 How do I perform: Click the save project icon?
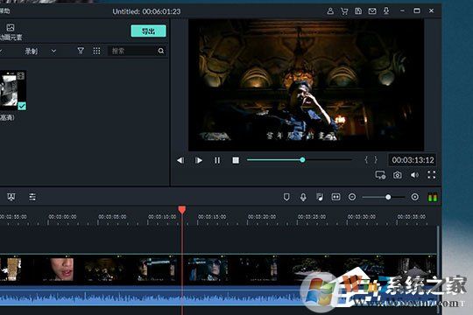pyautogui.click(x=358, y=11)
